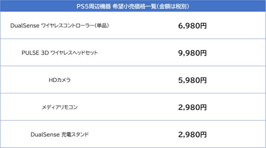Click the PS5周辺機器 text in blue header
This screenshot has width=266, height=148.
(x=93, y=6)
